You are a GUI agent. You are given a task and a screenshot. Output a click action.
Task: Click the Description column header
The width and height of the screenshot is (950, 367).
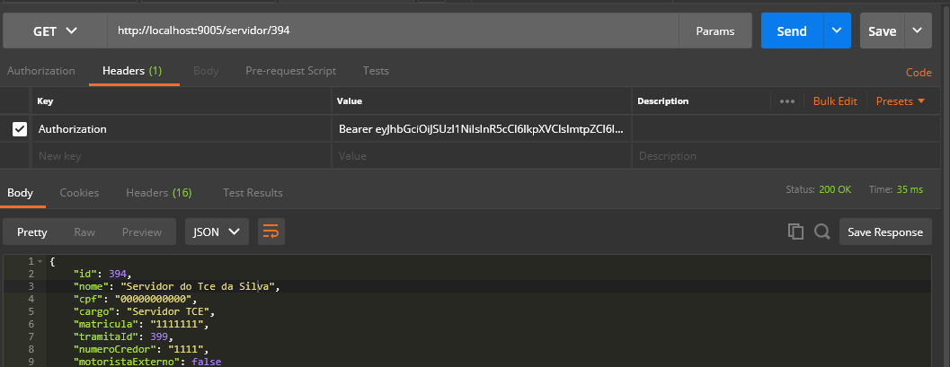[x=662, y=101]
